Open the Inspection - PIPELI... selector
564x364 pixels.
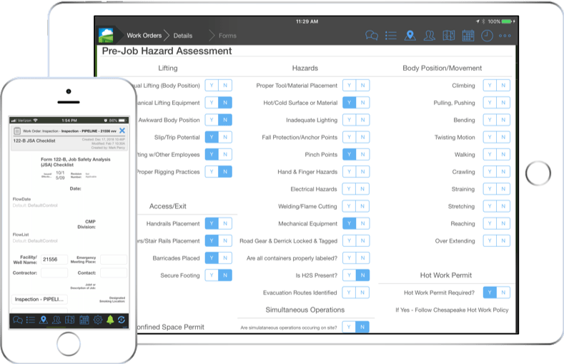coord(39,299)
